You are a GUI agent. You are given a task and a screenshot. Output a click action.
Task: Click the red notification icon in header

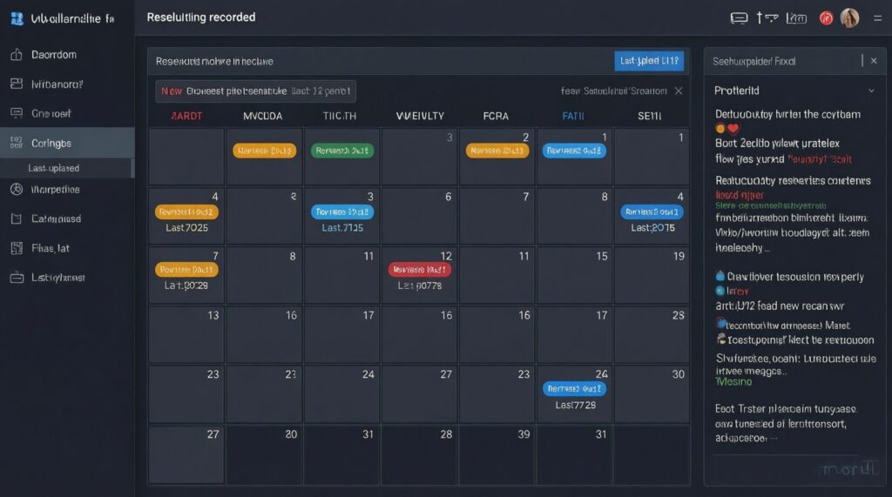[x=826, y=18]
